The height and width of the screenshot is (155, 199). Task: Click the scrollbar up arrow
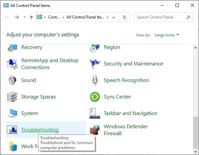195,48
